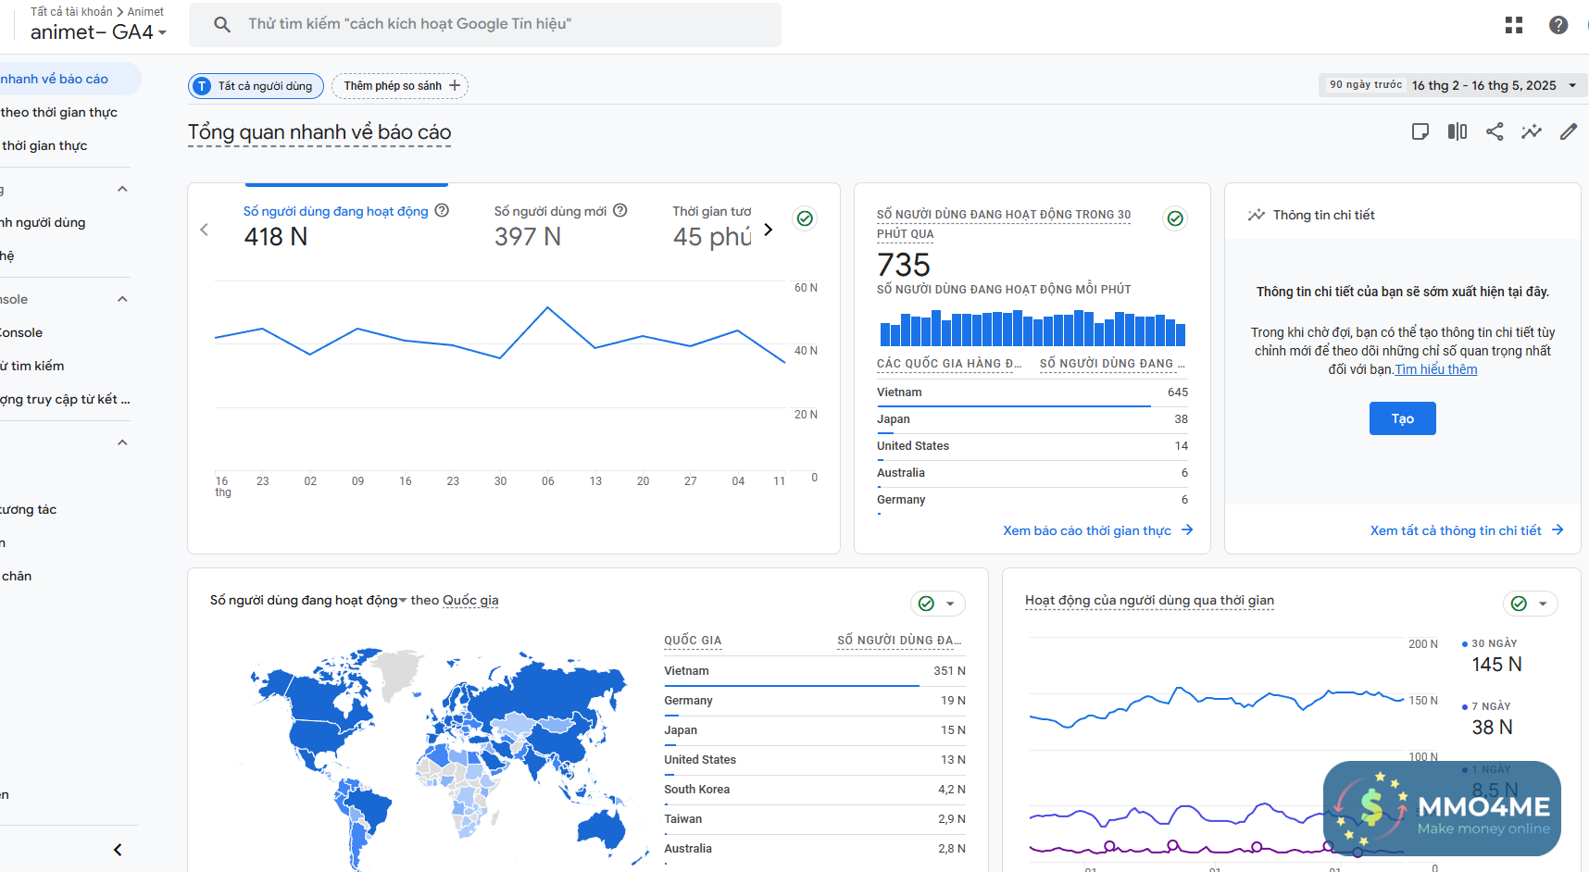The height and width of the screenshot is (872, 1589).
Task: Click the save report note icon
Action: click(x=1420, y=131)
